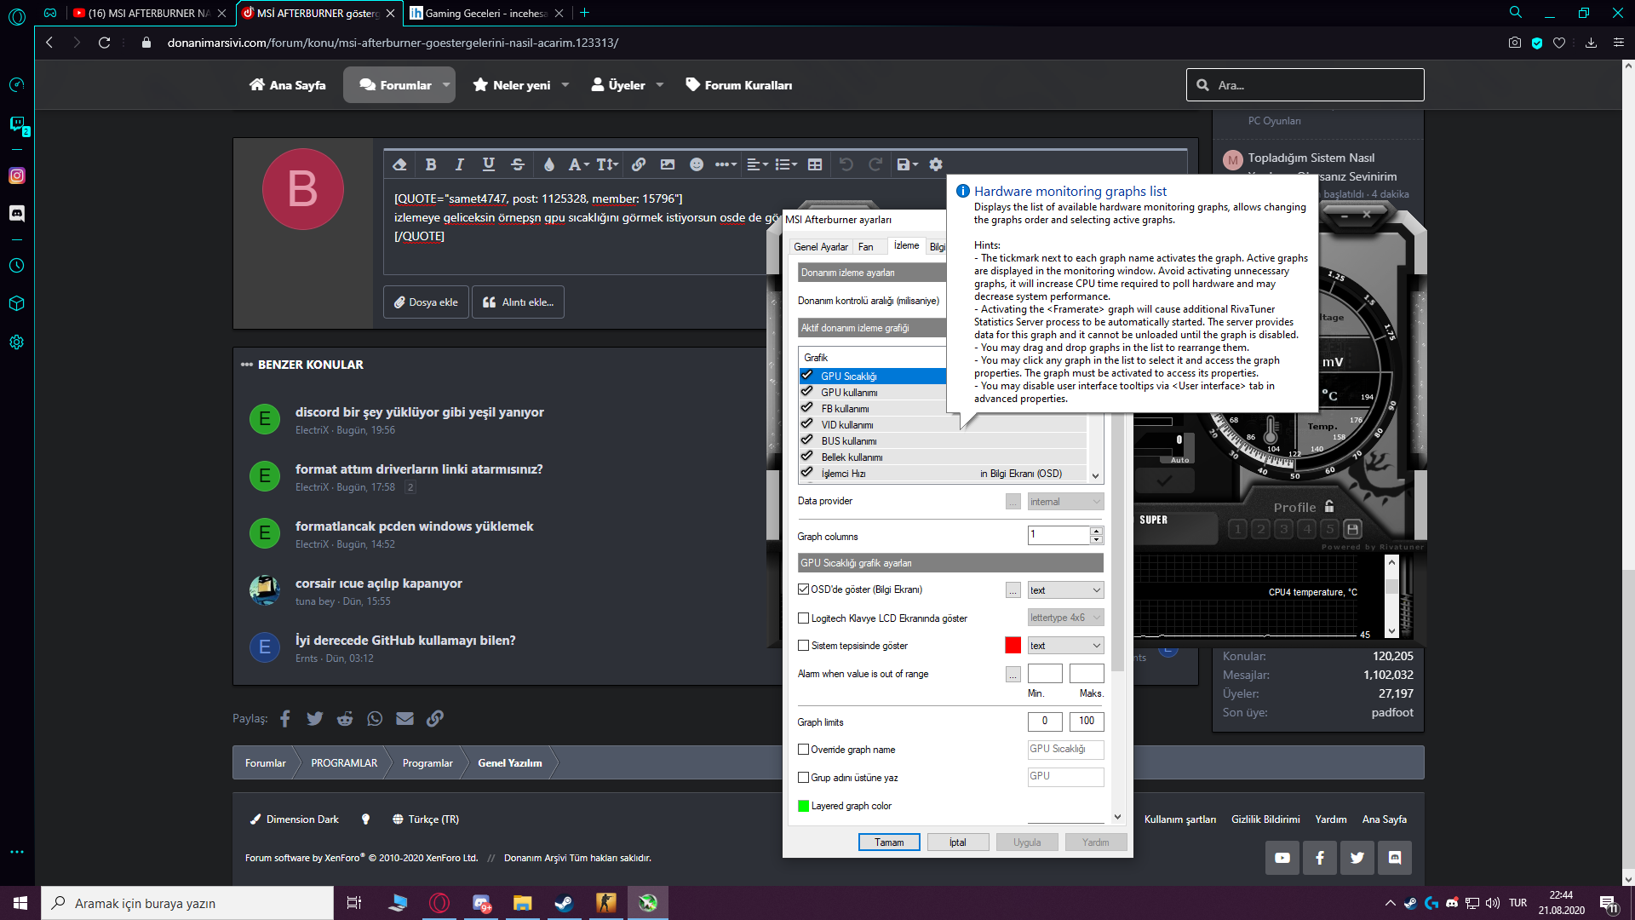Click the Graph columns stepper arrows
1635x920 pixels.
pos(1096,535)
